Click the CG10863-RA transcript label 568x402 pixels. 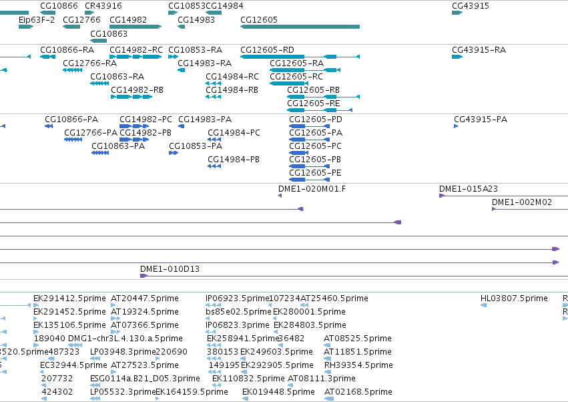point(117,77)
